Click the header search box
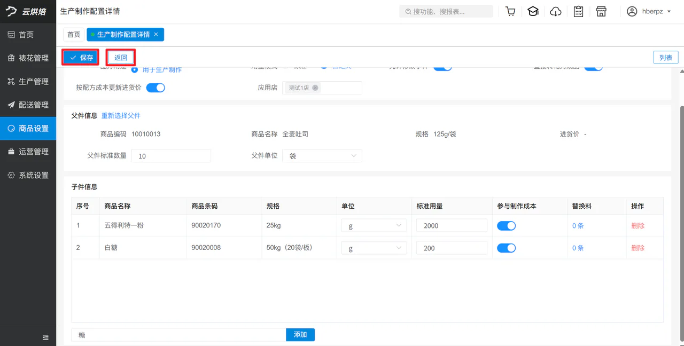The width and height of the screenshot is (684, 346). point(446,11)
